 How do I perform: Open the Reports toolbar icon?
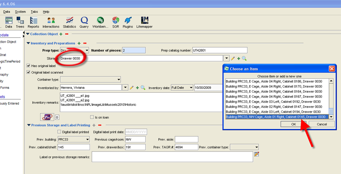(33, 22)
